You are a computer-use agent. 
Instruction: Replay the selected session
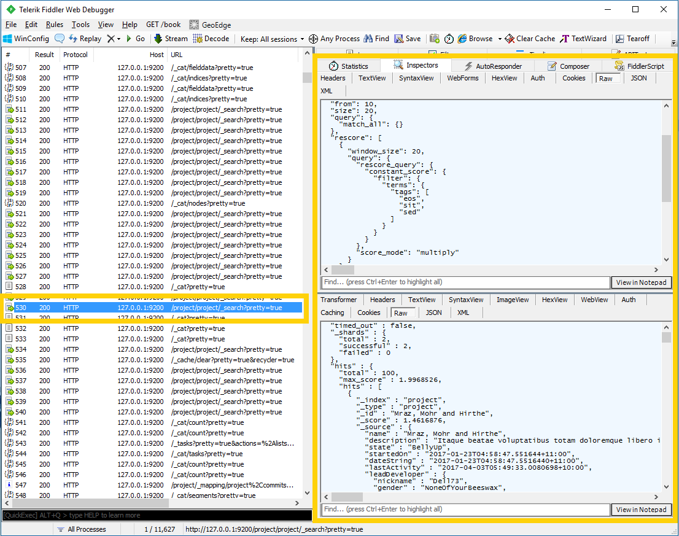coord(85,38)
